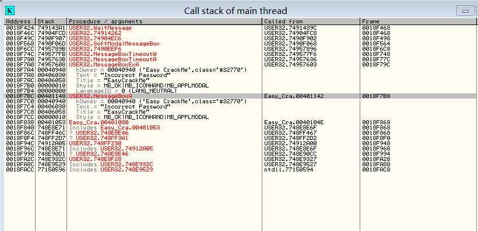Click the Called from USER32.74912A00 cell

290,143
